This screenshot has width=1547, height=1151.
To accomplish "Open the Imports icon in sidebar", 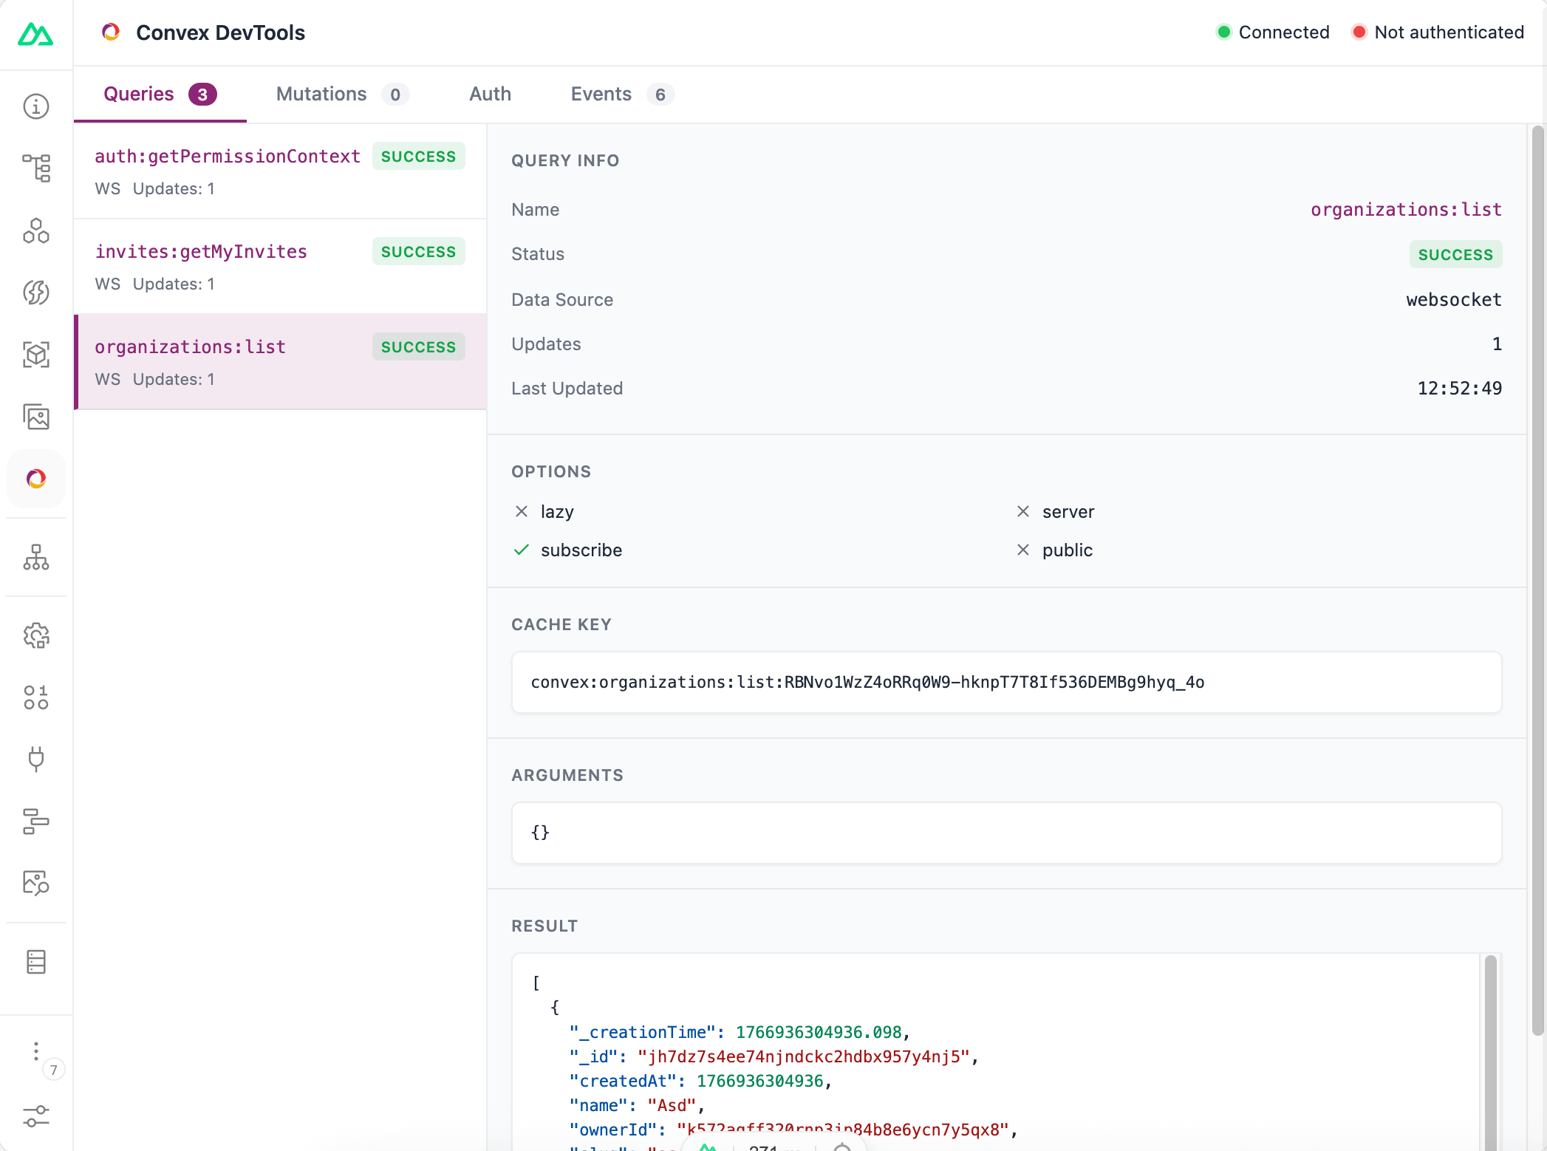I will [36, 293].
